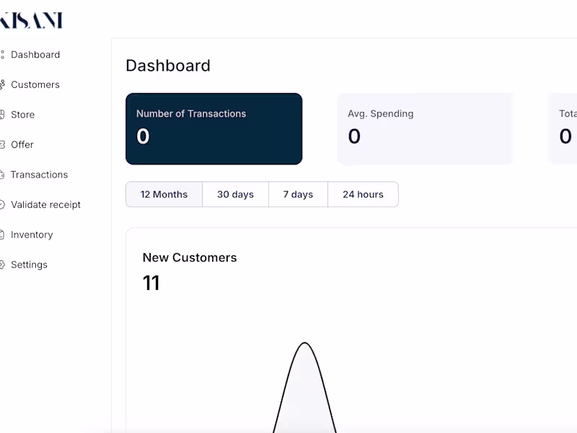Choose the 7 days time filter
This screenshot has width=577, height=433.
298,194
